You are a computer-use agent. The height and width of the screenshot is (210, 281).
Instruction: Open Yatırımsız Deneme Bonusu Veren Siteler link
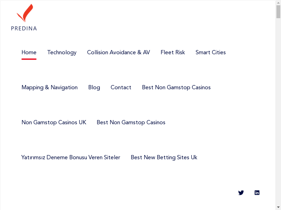point(71,157)
